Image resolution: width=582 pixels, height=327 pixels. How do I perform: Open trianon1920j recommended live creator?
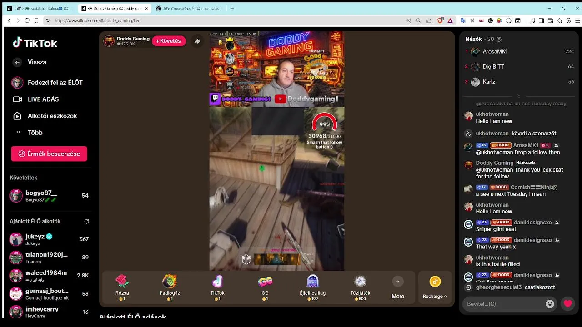pos(49,258)
